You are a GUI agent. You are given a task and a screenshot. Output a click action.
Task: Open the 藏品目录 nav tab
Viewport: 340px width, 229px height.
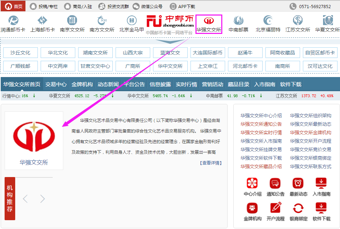[239, 84]
